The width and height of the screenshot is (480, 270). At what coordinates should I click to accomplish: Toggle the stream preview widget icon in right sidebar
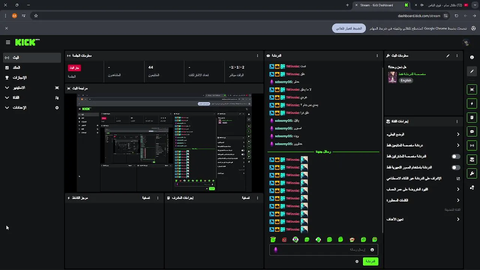tap(472, 89)
